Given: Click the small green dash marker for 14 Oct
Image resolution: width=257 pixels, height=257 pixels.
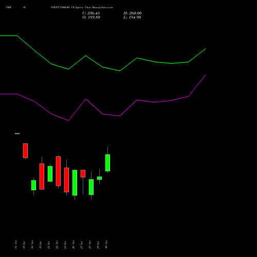Looking at the screenshot, I should point(17,134).
